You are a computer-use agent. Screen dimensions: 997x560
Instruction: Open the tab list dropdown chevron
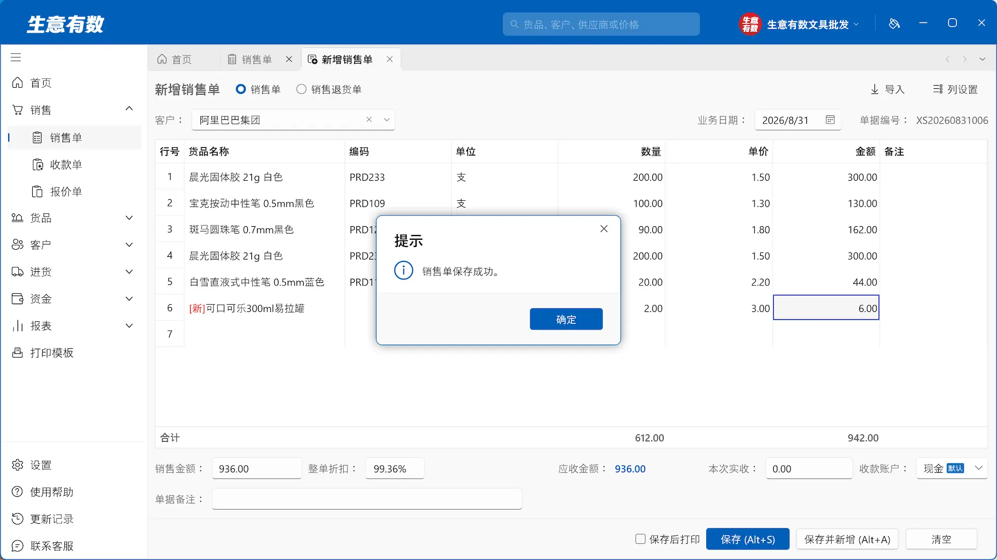click(x=982, y=59)
